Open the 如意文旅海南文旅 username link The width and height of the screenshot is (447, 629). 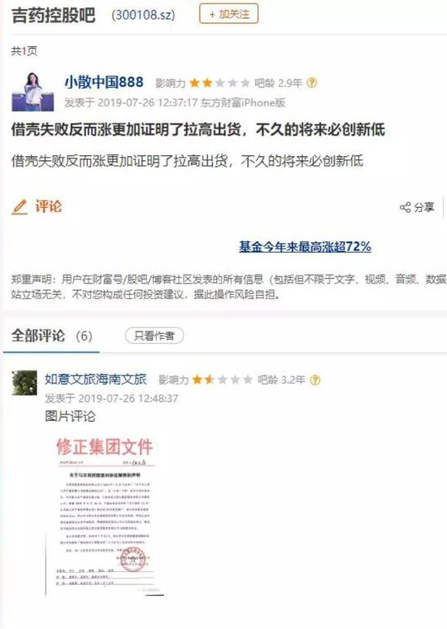pos(96,379)
